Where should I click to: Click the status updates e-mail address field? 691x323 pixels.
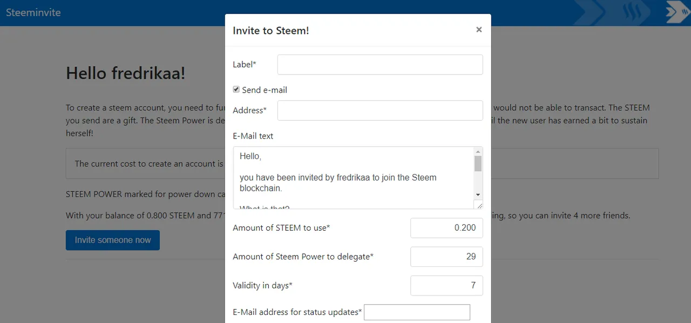[x=417, y=312]
